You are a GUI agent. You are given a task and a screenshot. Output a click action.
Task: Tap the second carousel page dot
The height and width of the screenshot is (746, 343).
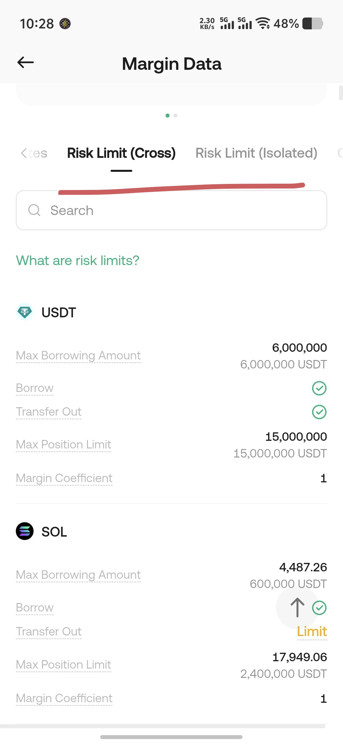pos(175,116)
